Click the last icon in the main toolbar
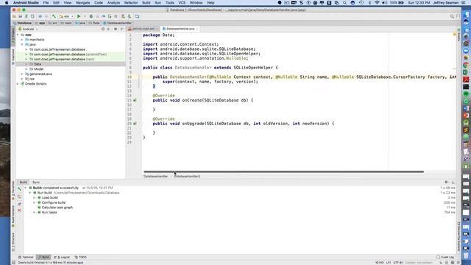Screen dimensions: 471x265 pos(137,16)
